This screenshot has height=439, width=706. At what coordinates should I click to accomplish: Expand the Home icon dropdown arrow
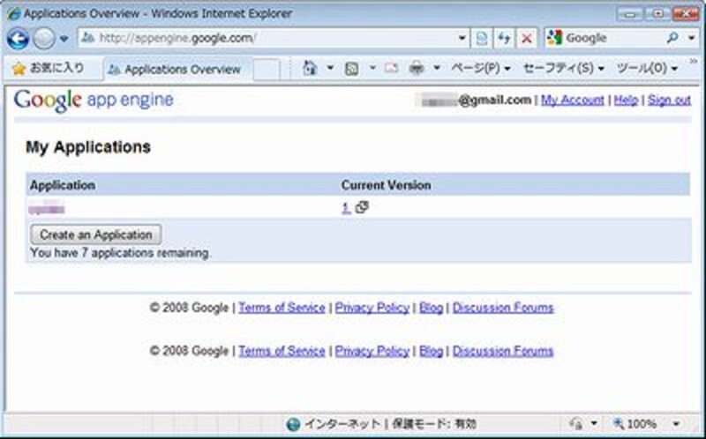[330, 69]
